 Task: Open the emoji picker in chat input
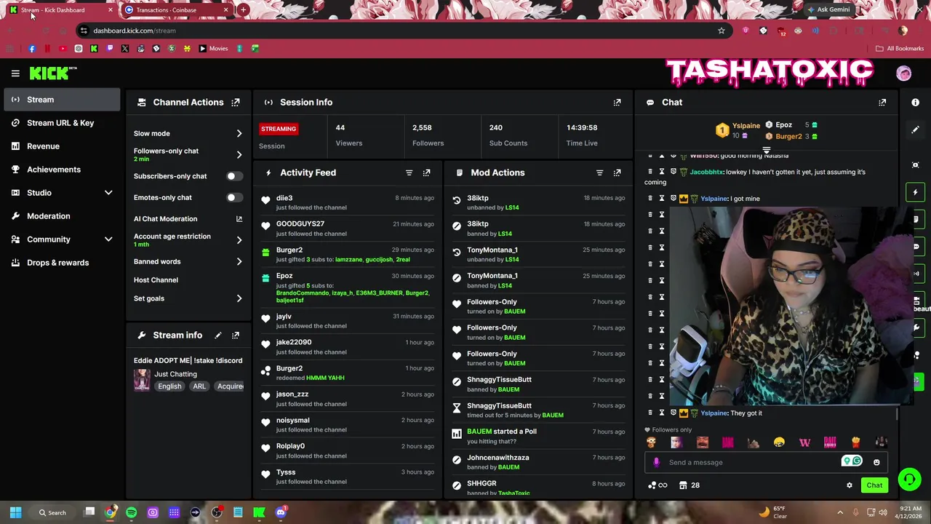tap(876, 462)
